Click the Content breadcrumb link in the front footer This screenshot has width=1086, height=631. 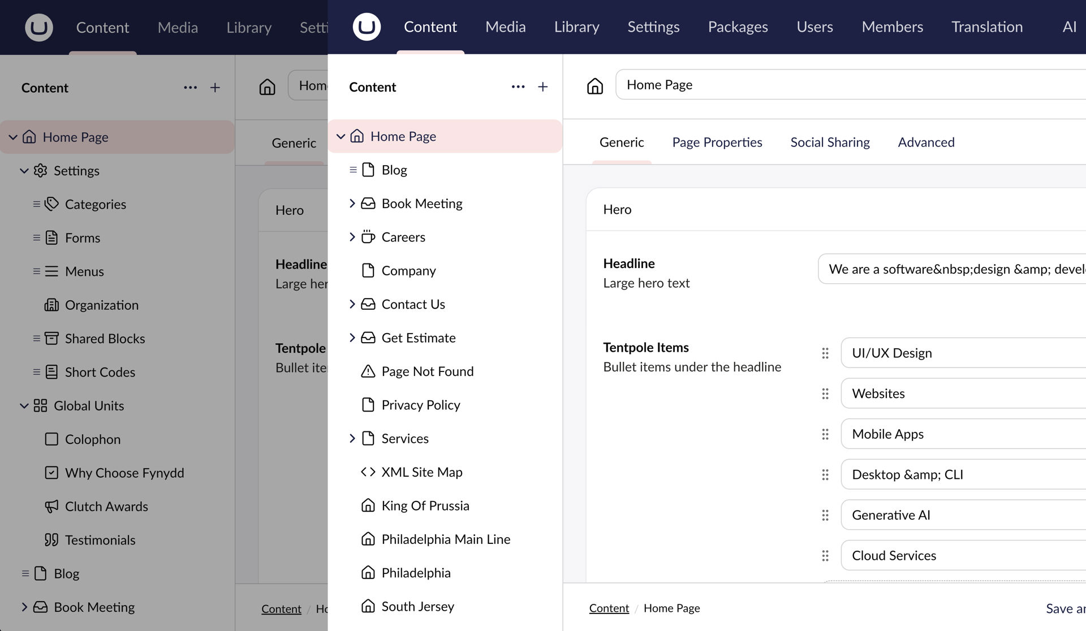(609, 608)
